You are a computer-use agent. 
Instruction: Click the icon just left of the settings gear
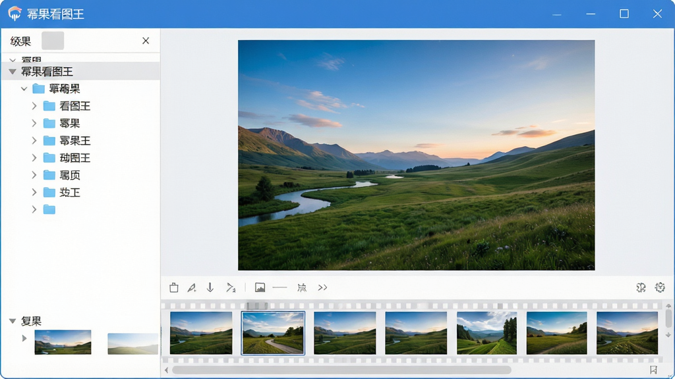641,288
